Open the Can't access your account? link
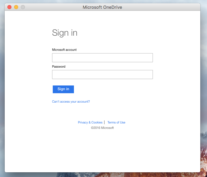 (x=71, y=102)
